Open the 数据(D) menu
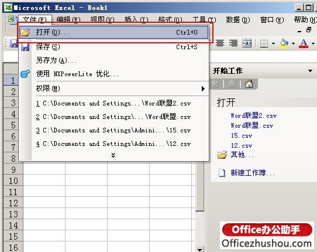The height and width of the screenshot is (252, 317). tap(237, 20)
